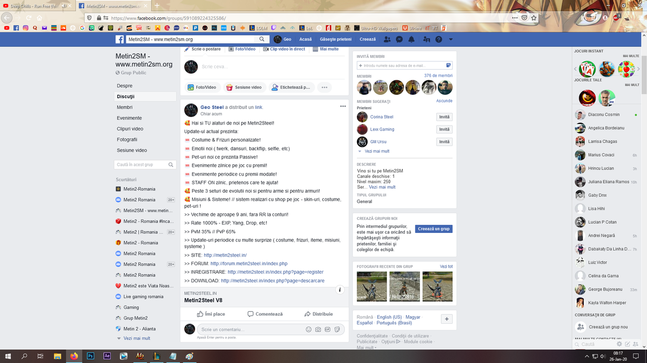Click the Instagram bookmark in bookmarks toolbar
This screenshot has width=647, height=363.
coord(26,28)
